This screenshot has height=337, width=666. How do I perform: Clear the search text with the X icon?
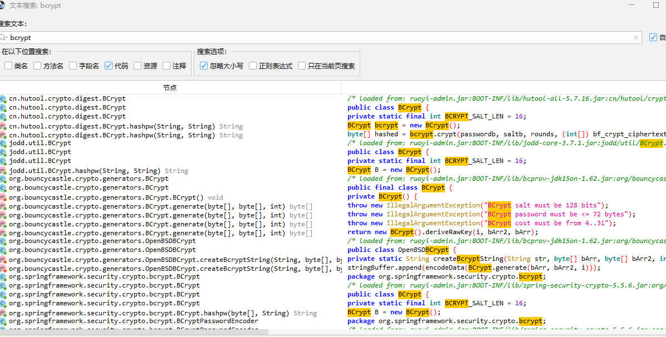click(x=636, y=37)
